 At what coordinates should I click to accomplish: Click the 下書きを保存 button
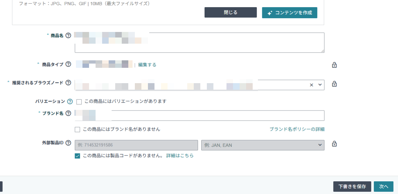point(352,187)
